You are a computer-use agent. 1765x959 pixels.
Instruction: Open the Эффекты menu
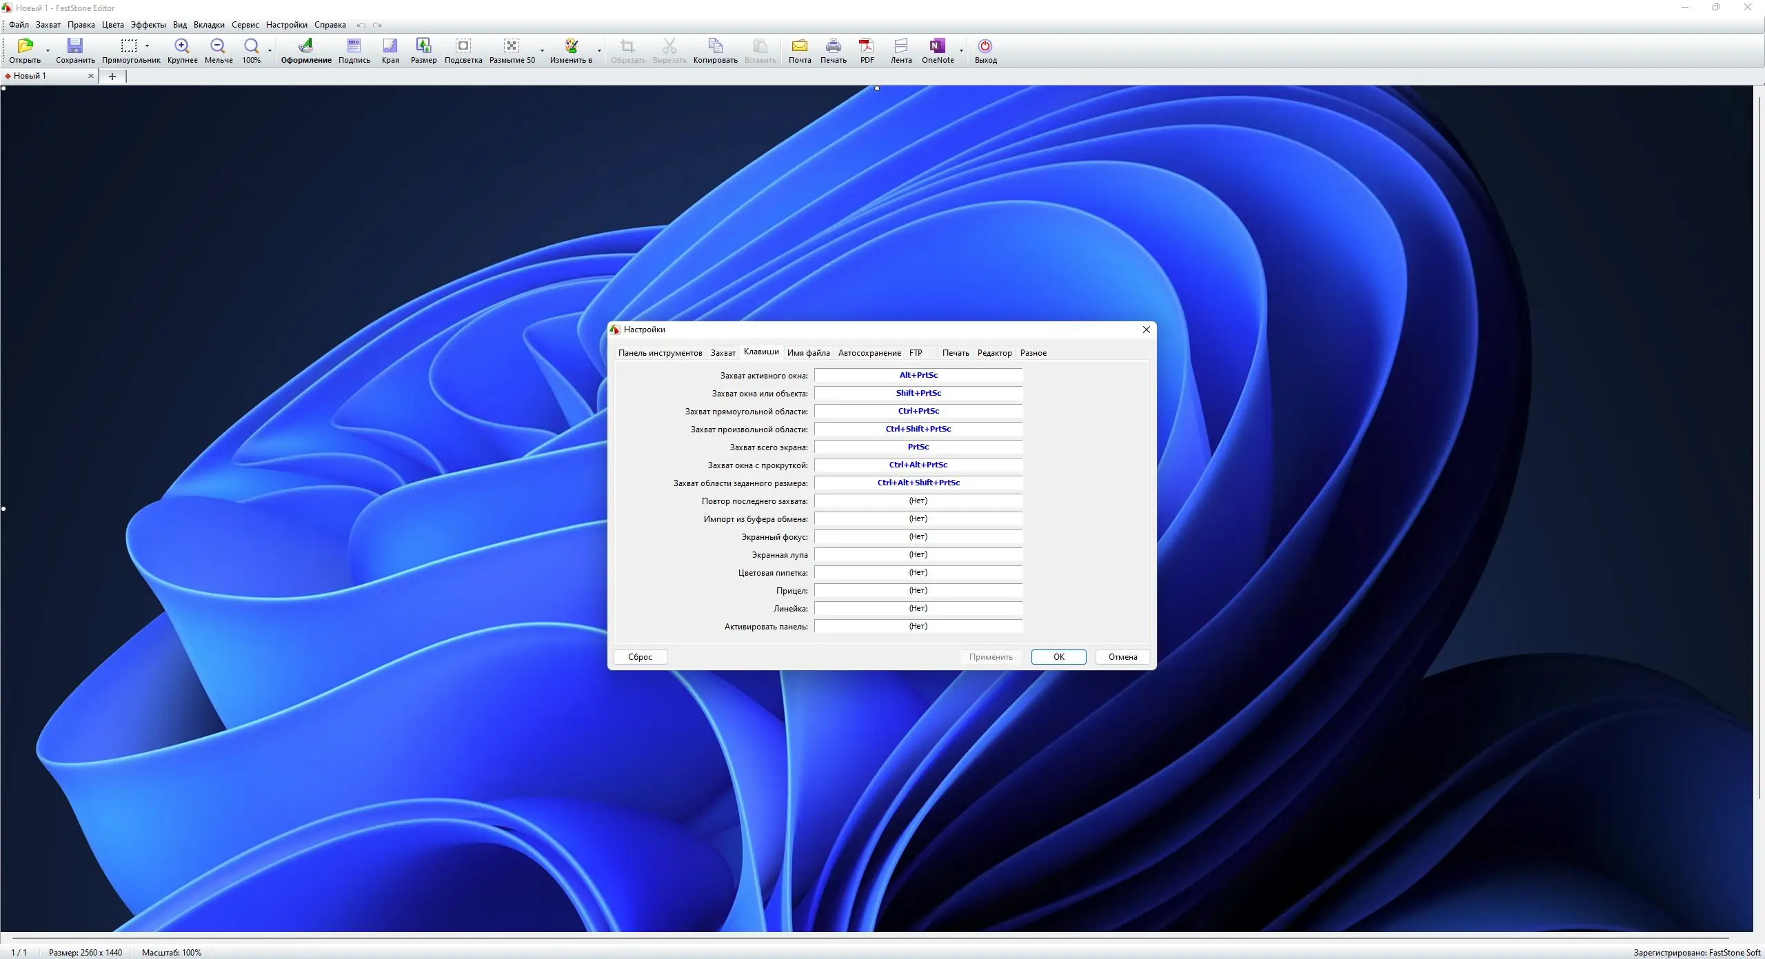tap(148, 25)
